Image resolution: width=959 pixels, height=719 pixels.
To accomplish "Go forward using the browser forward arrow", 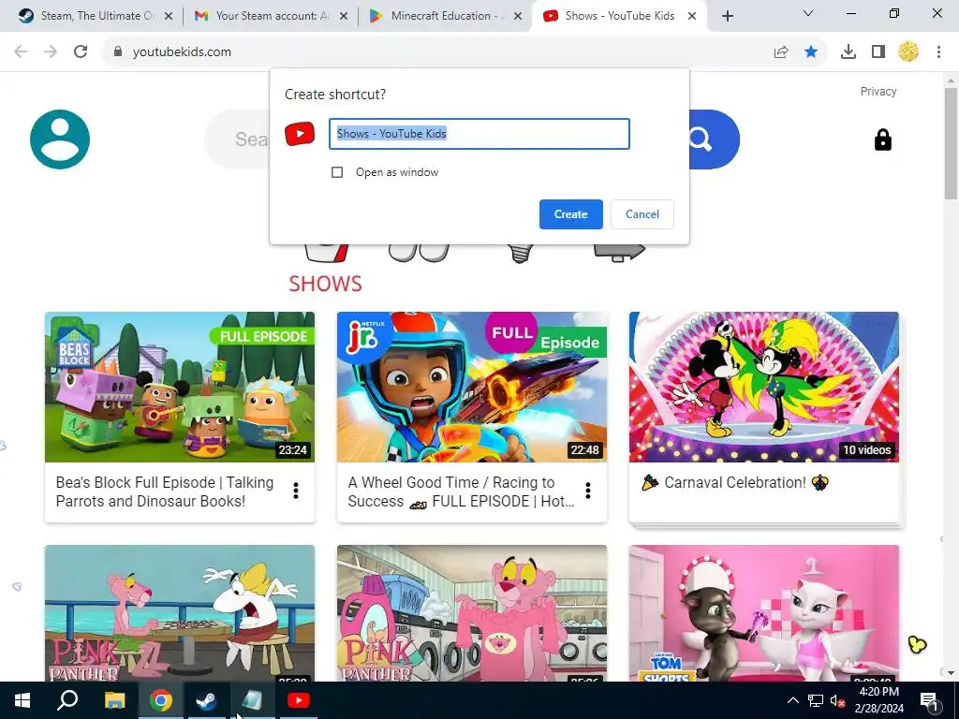I will coord(51,52).
